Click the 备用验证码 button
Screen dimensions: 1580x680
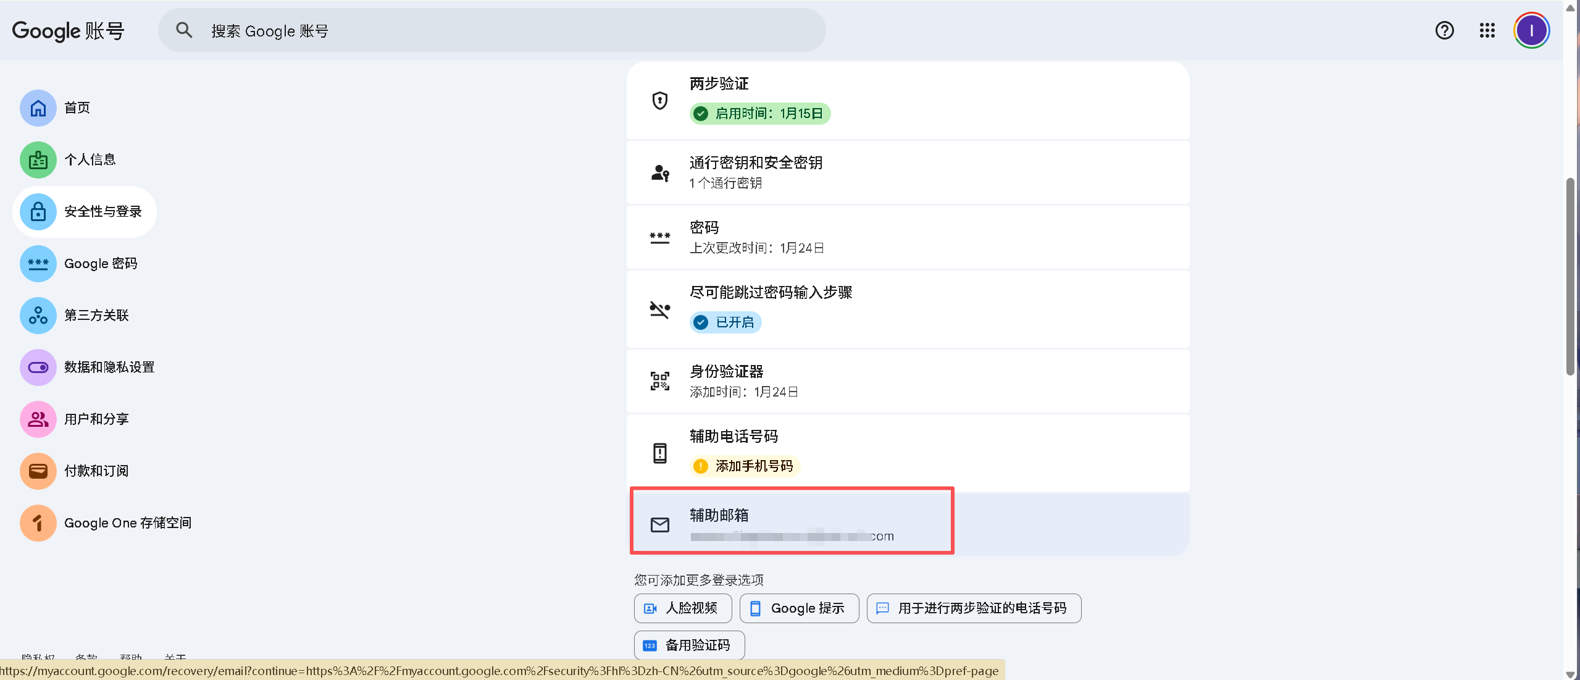[689, 644]
